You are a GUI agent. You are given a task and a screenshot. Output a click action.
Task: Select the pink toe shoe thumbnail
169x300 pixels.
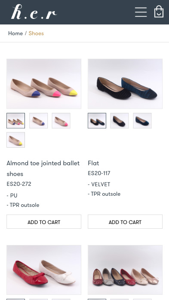click(x=61, y=121)
